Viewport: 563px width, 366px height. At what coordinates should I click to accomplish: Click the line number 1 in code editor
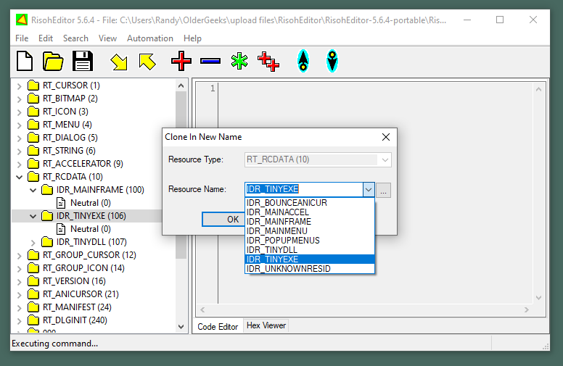point(213,88)
